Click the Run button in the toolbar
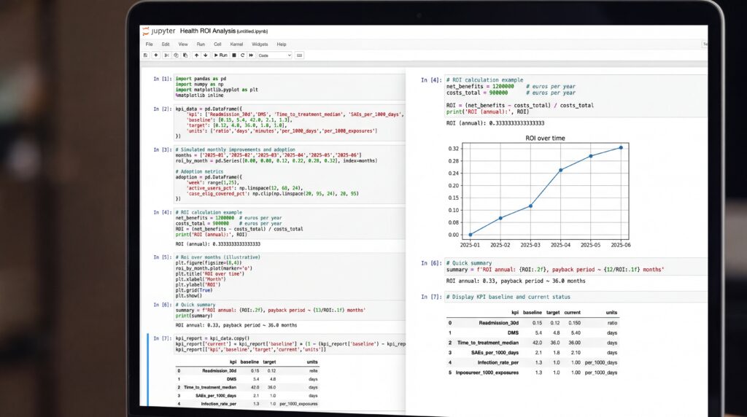The image size is (747, 417). tap(220, 55)
